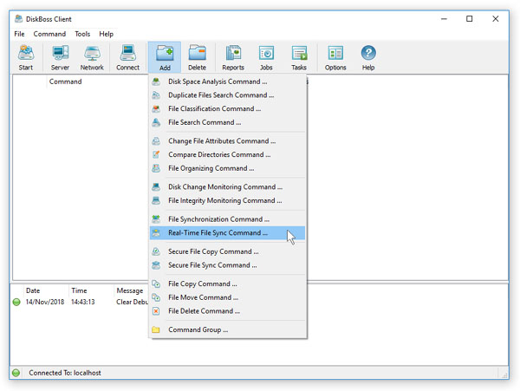The width and height of the screenshot is (520, 391).
Task: Open the Help menu in menu bar
Action: (106, 34)
